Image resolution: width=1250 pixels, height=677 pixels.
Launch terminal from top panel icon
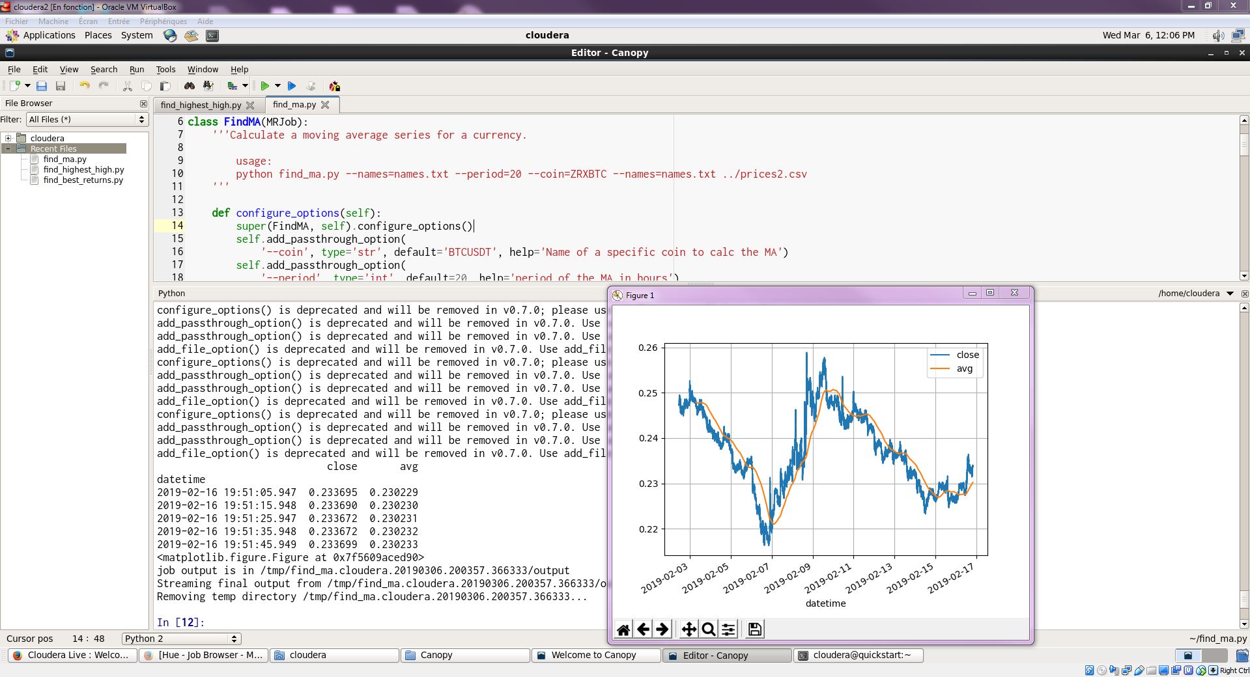click(x=212, y=36)
